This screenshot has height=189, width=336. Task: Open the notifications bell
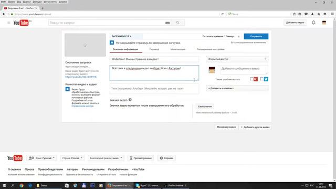(313, 23)
